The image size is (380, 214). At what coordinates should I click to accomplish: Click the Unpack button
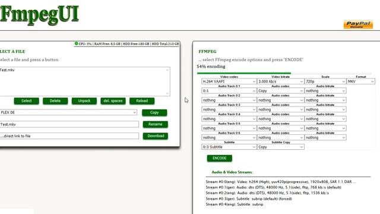(x=84, y=100)
